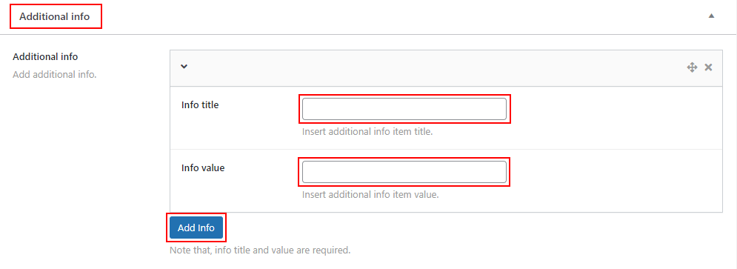Click empty space right of the Info title field
The height and width of the screenshot is (269, 737).
pyautogui.click(x=611, y=109)
